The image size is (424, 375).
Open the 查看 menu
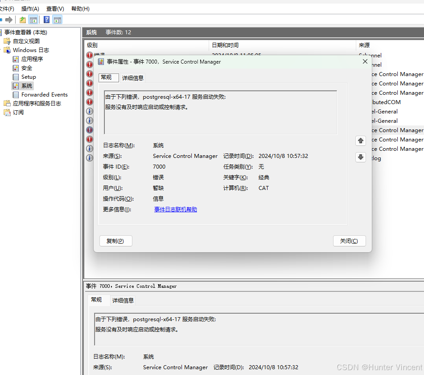click(54, 8)
